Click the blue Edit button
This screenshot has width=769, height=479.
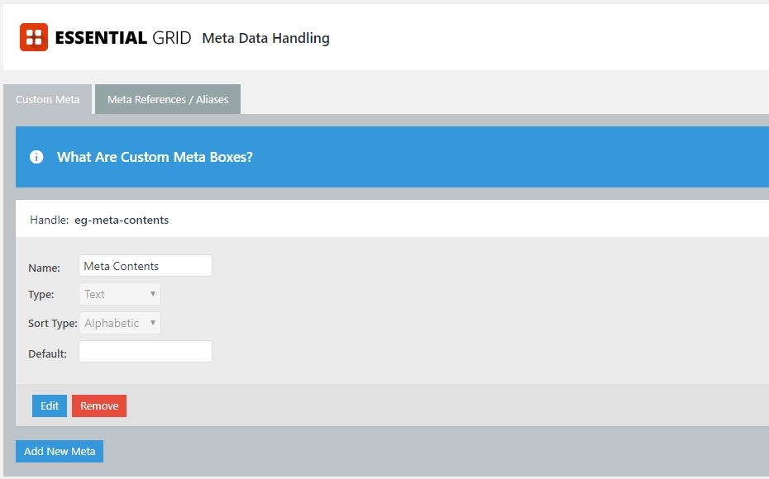[x=50, y=406]
